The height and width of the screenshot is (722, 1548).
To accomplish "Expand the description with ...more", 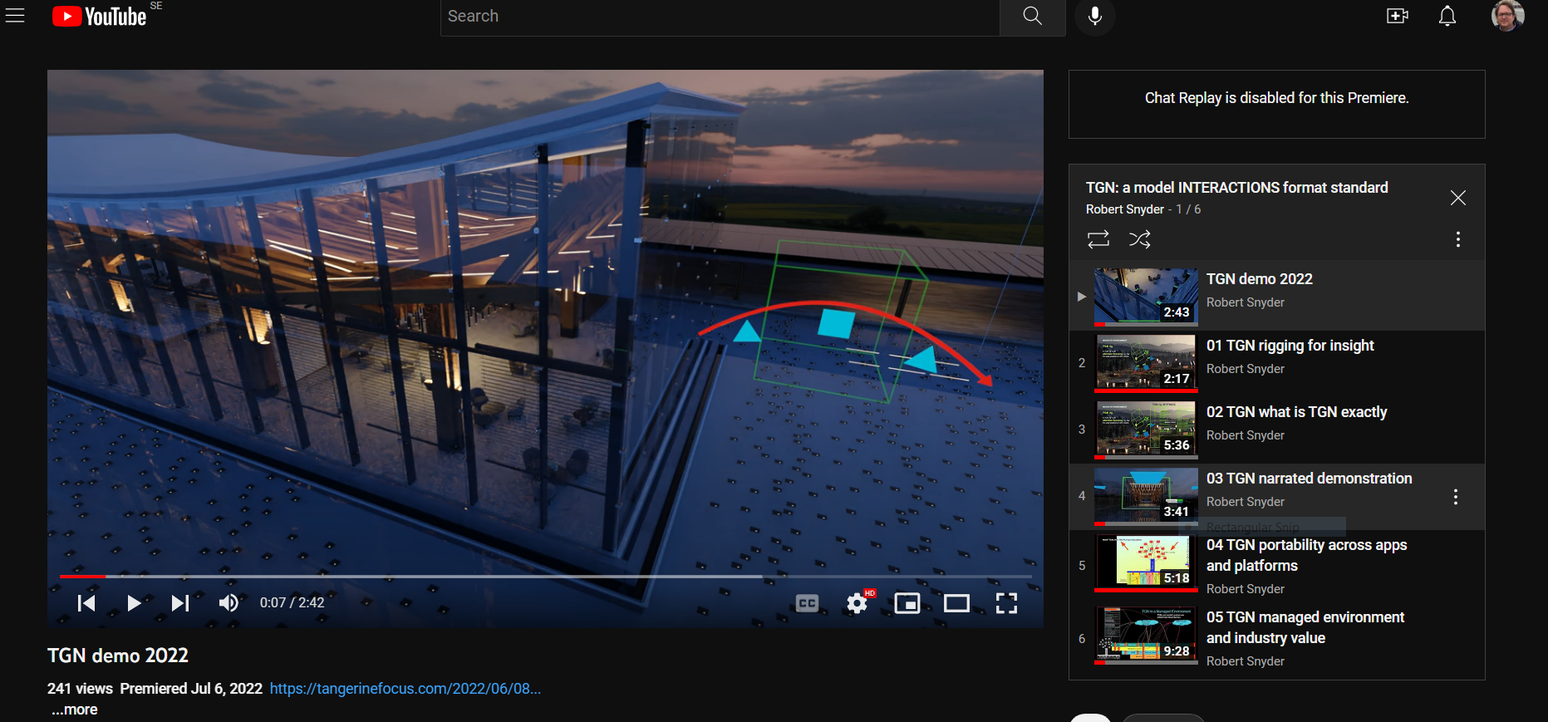I will click(76, 710).
